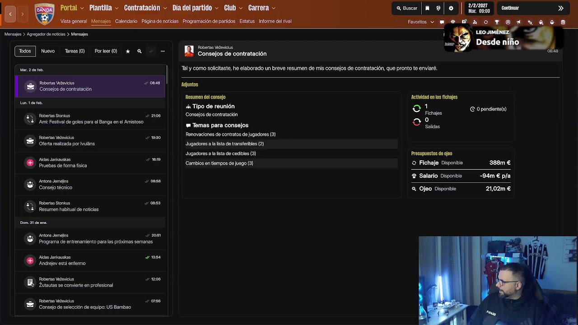
Task: Filter messages by starred icon
Action: 128,51
